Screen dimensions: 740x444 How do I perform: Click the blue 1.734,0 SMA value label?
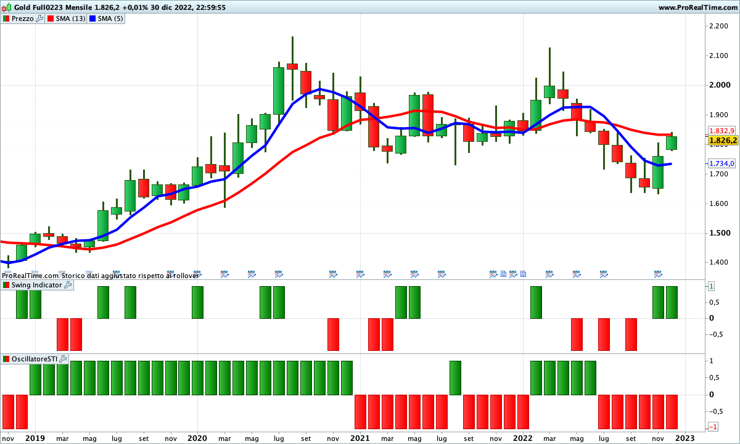click(x=722, y=163)
